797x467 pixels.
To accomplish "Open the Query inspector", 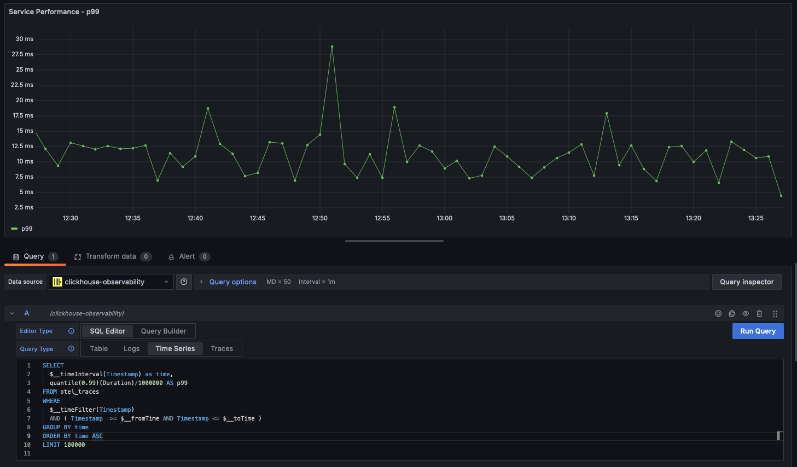I will point(747,282).
